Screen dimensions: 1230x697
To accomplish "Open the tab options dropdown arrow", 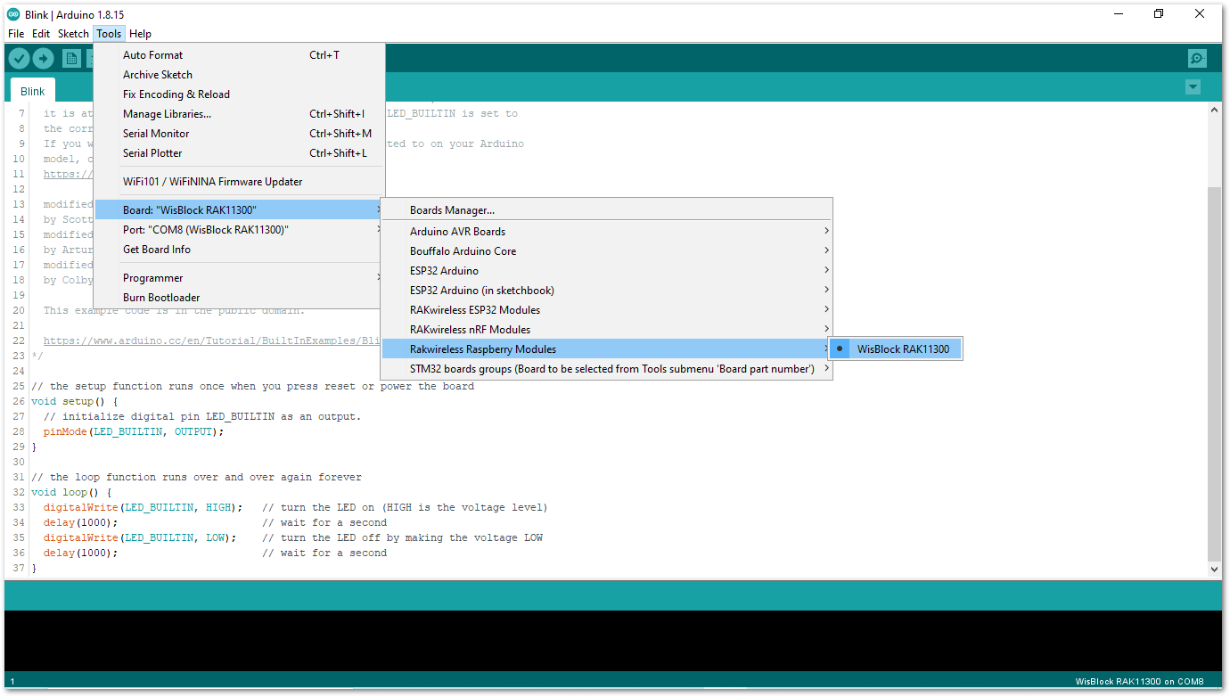I will [x=1193, y=87].
